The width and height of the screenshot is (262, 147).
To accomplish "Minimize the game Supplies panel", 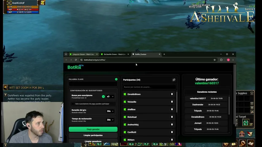I will pos(252,93).
